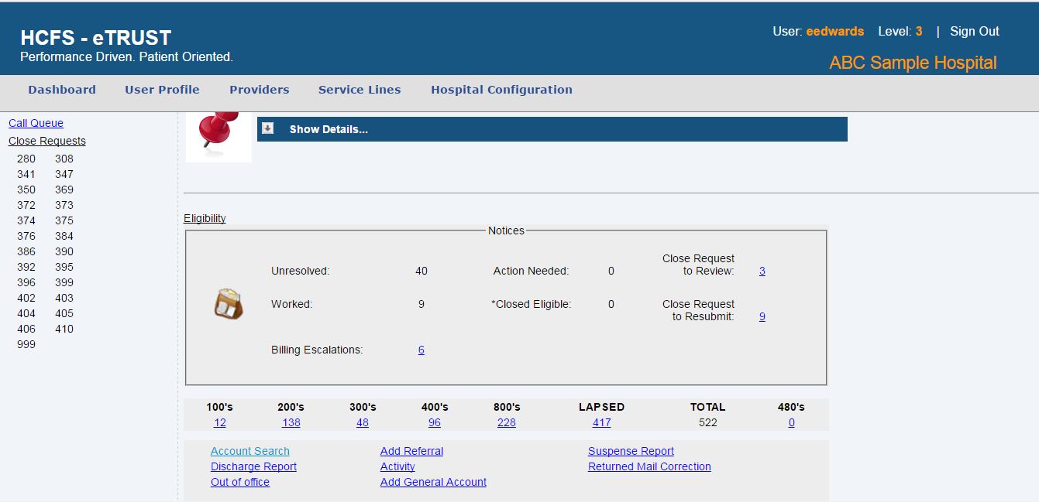Click the Add Referral link
The image size is (1039, 502).
[x=411, y=451]
